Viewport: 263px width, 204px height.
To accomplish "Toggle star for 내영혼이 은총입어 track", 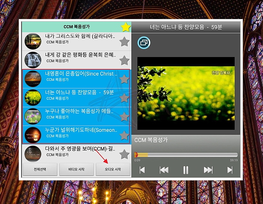I will tap(124, 79).
